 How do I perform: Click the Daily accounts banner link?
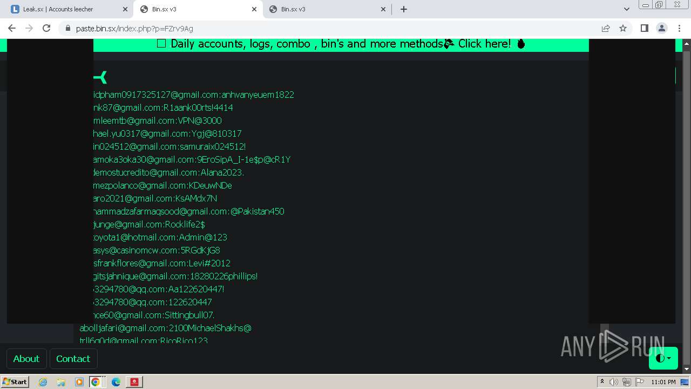tap(341, 44)
